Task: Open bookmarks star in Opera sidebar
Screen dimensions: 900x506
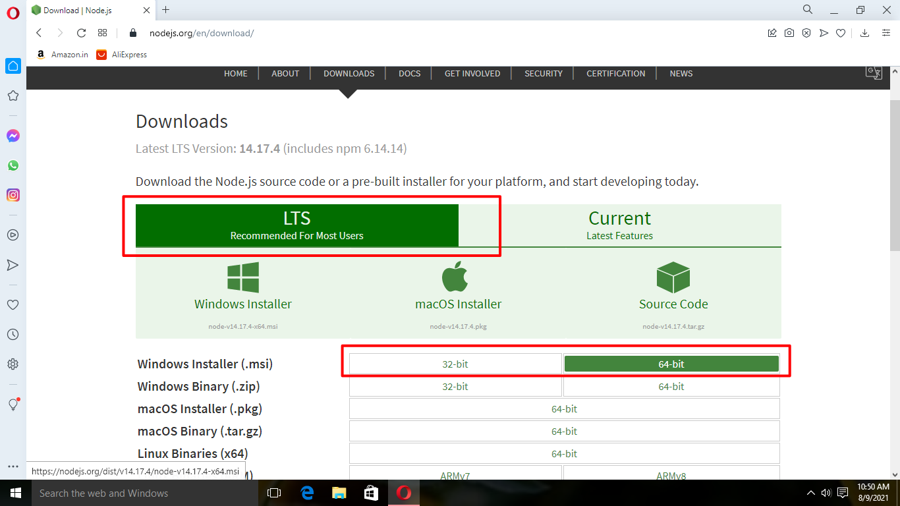Action: pyautogui.click(x=13, y=96)
